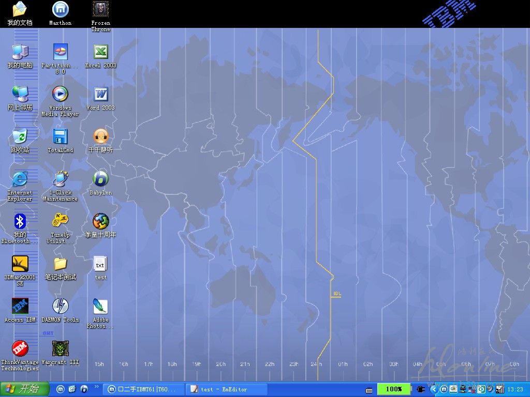Click the Start button
530x397 pixels.
[24, 389]
